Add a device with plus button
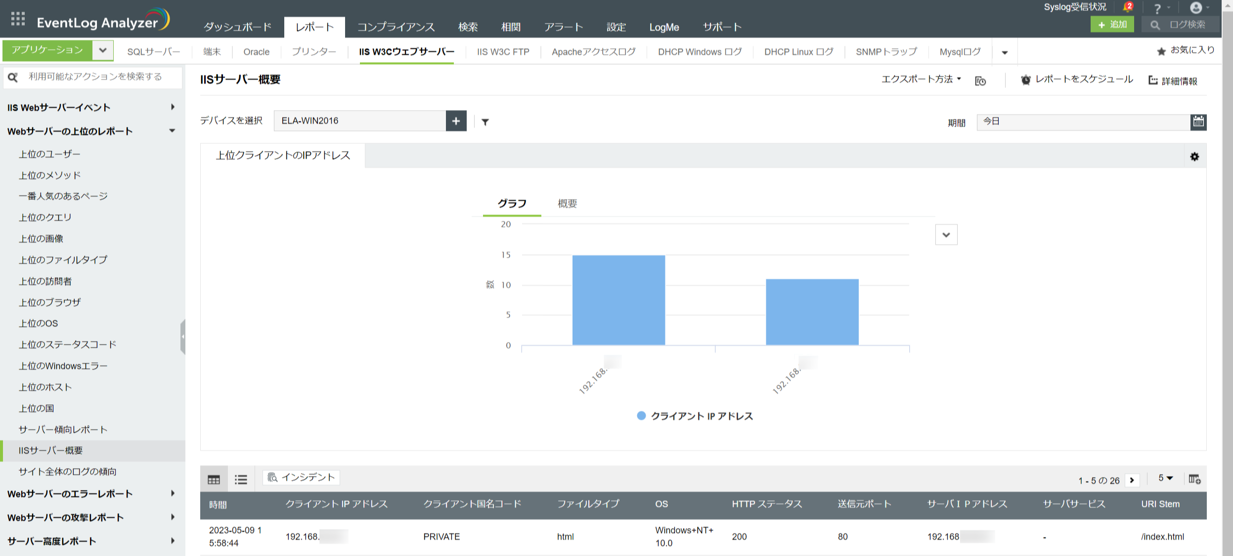 tap(456, 121)
